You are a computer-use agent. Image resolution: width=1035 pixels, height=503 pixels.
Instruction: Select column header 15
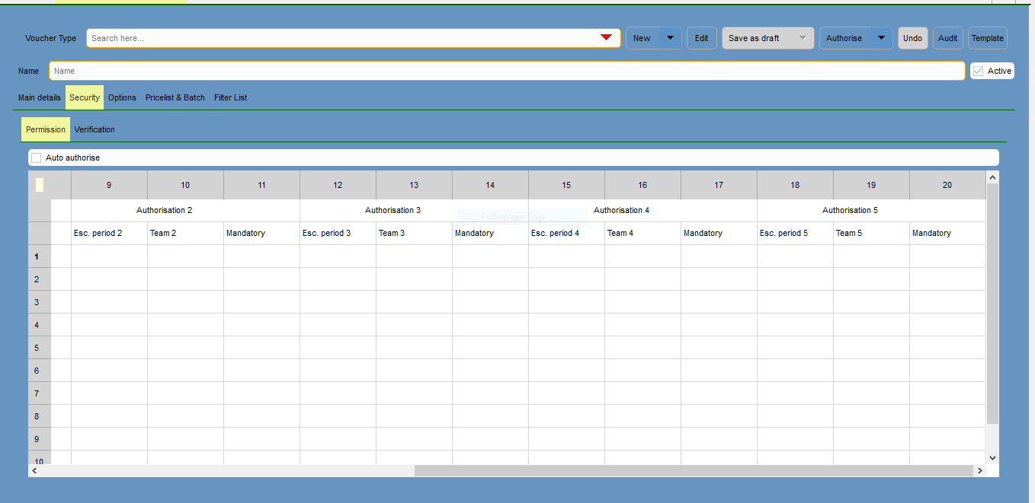point(566,185)
